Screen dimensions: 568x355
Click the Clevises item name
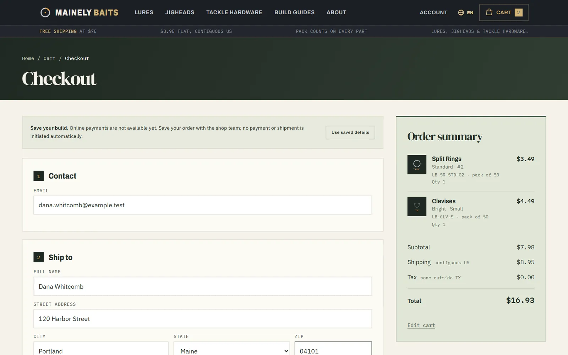click(x=444, y=201)
